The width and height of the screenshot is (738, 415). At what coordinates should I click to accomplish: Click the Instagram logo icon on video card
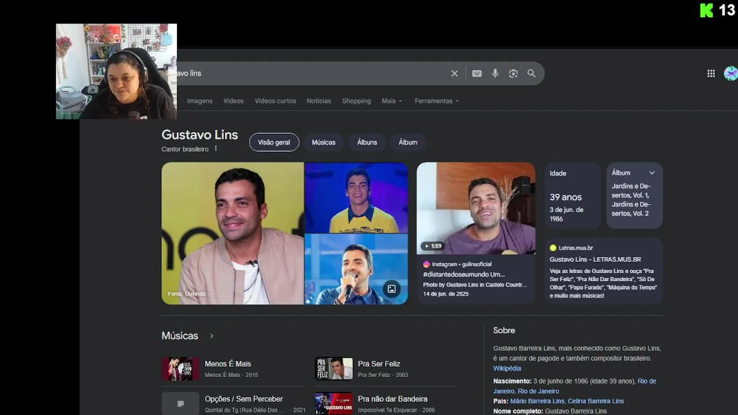[x=427, y=265]
